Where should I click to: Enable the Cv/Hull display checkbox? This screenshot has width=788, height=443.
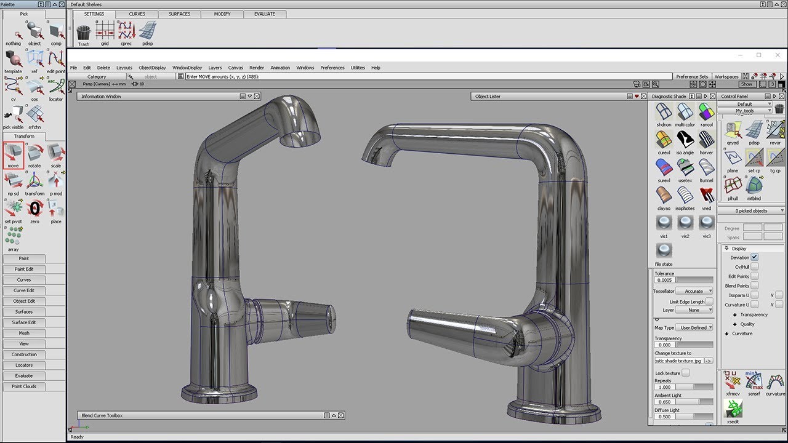point(754,267)
